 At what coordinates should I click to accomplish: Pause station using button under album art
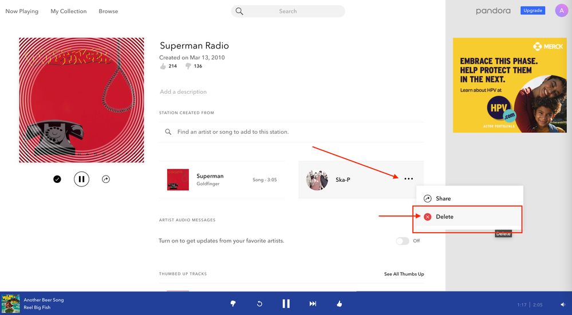point(81,179)
